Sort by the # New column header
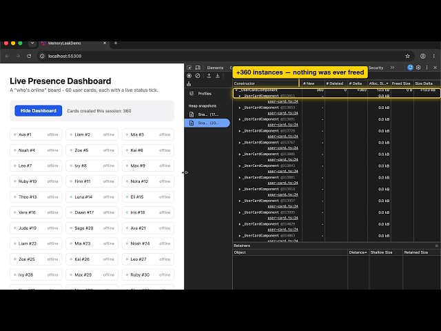This screenshot has width=441, height=331. click(x=313, y=83)
